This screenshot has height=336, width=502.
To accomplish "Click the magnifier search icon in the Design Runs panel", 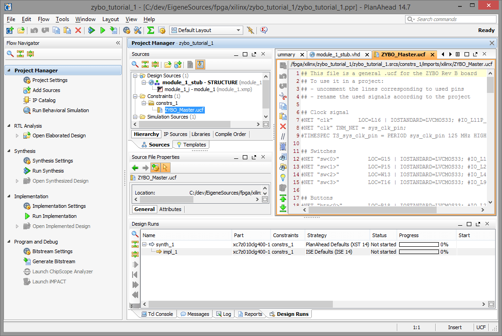I will point(135,234).
